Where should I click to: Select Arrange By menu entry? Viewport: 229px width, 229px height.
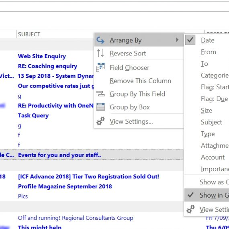[x=139, y=40]
